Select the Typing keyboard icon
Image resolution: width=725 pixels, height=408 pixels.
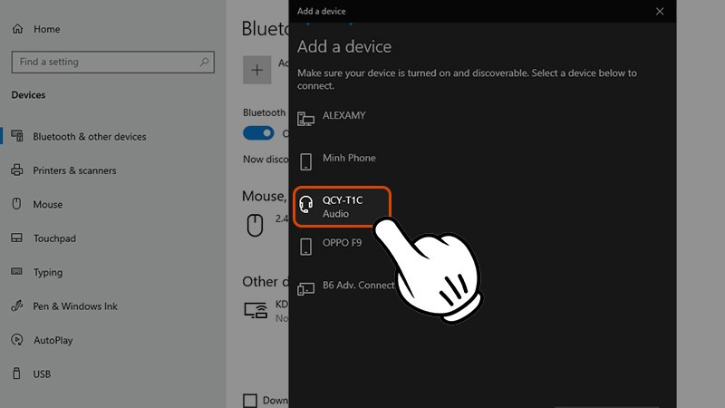click(16, 272)
